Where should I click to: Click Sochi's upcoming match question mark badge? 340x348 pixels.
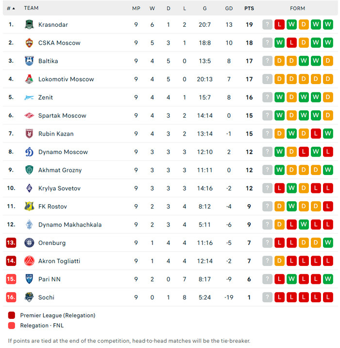267,297
